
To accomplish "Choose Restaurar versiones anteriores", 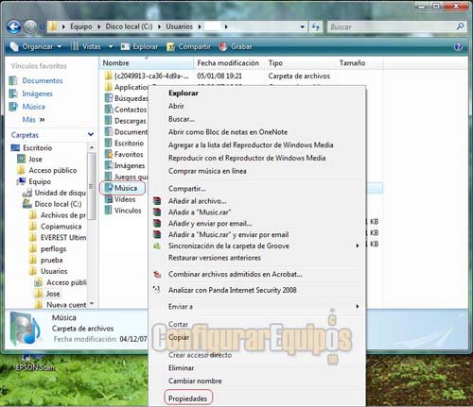I will click(215, 258).
